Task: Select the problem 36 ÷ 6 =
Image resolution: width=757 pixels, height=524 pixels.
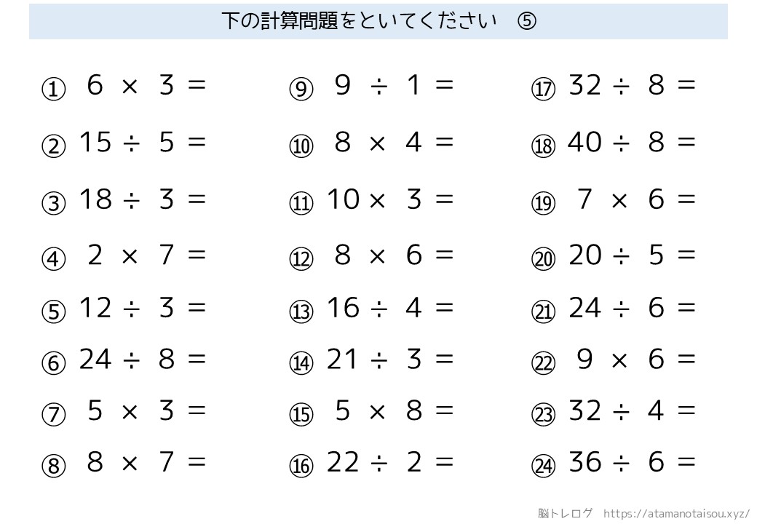Action: [x=632, y=461]
